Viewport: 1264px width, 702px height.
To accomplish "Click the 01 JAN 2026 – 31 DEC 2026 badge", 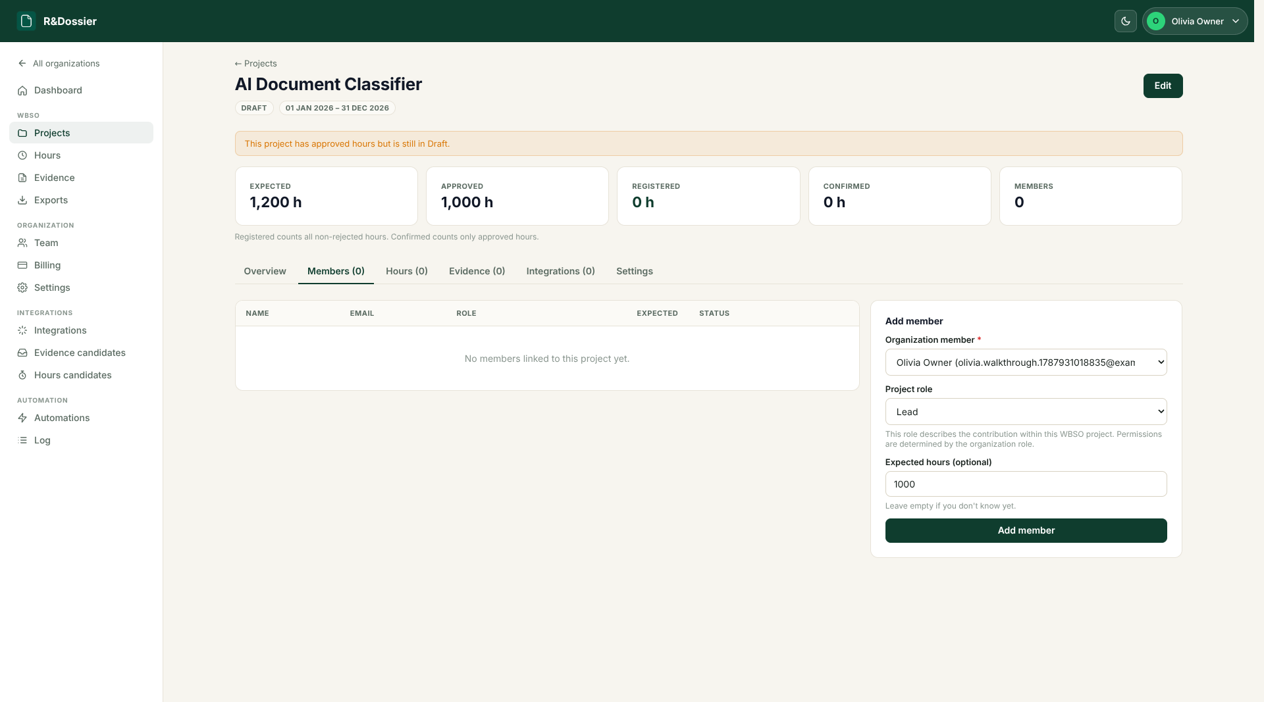I will 337,108.
